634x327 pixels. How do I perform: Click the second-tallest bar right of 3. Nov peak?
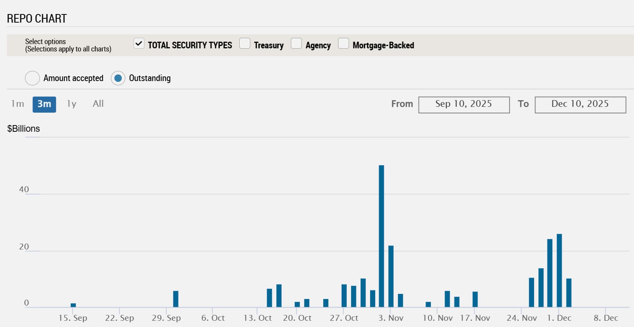click(x=391, y=276)
